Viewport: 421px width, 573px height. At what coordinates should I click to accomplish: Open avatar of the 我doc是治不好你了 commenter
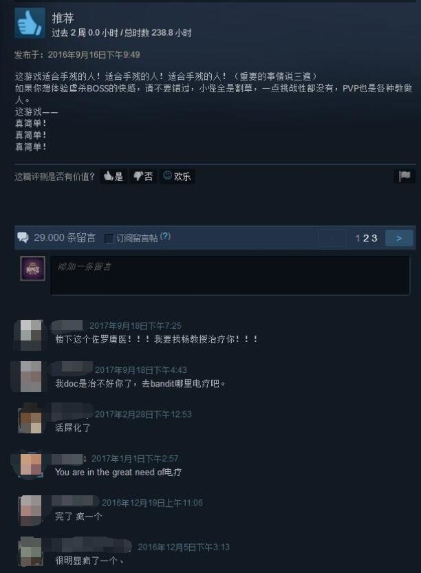pyautogui.click(x=31, y=376)
